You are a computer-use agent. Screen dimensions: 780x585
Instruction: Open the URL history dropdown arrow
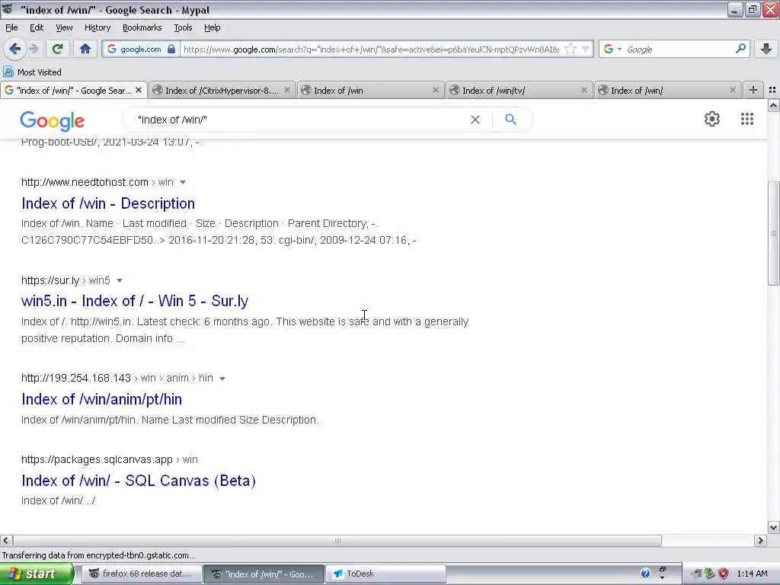tap(586, 49)
